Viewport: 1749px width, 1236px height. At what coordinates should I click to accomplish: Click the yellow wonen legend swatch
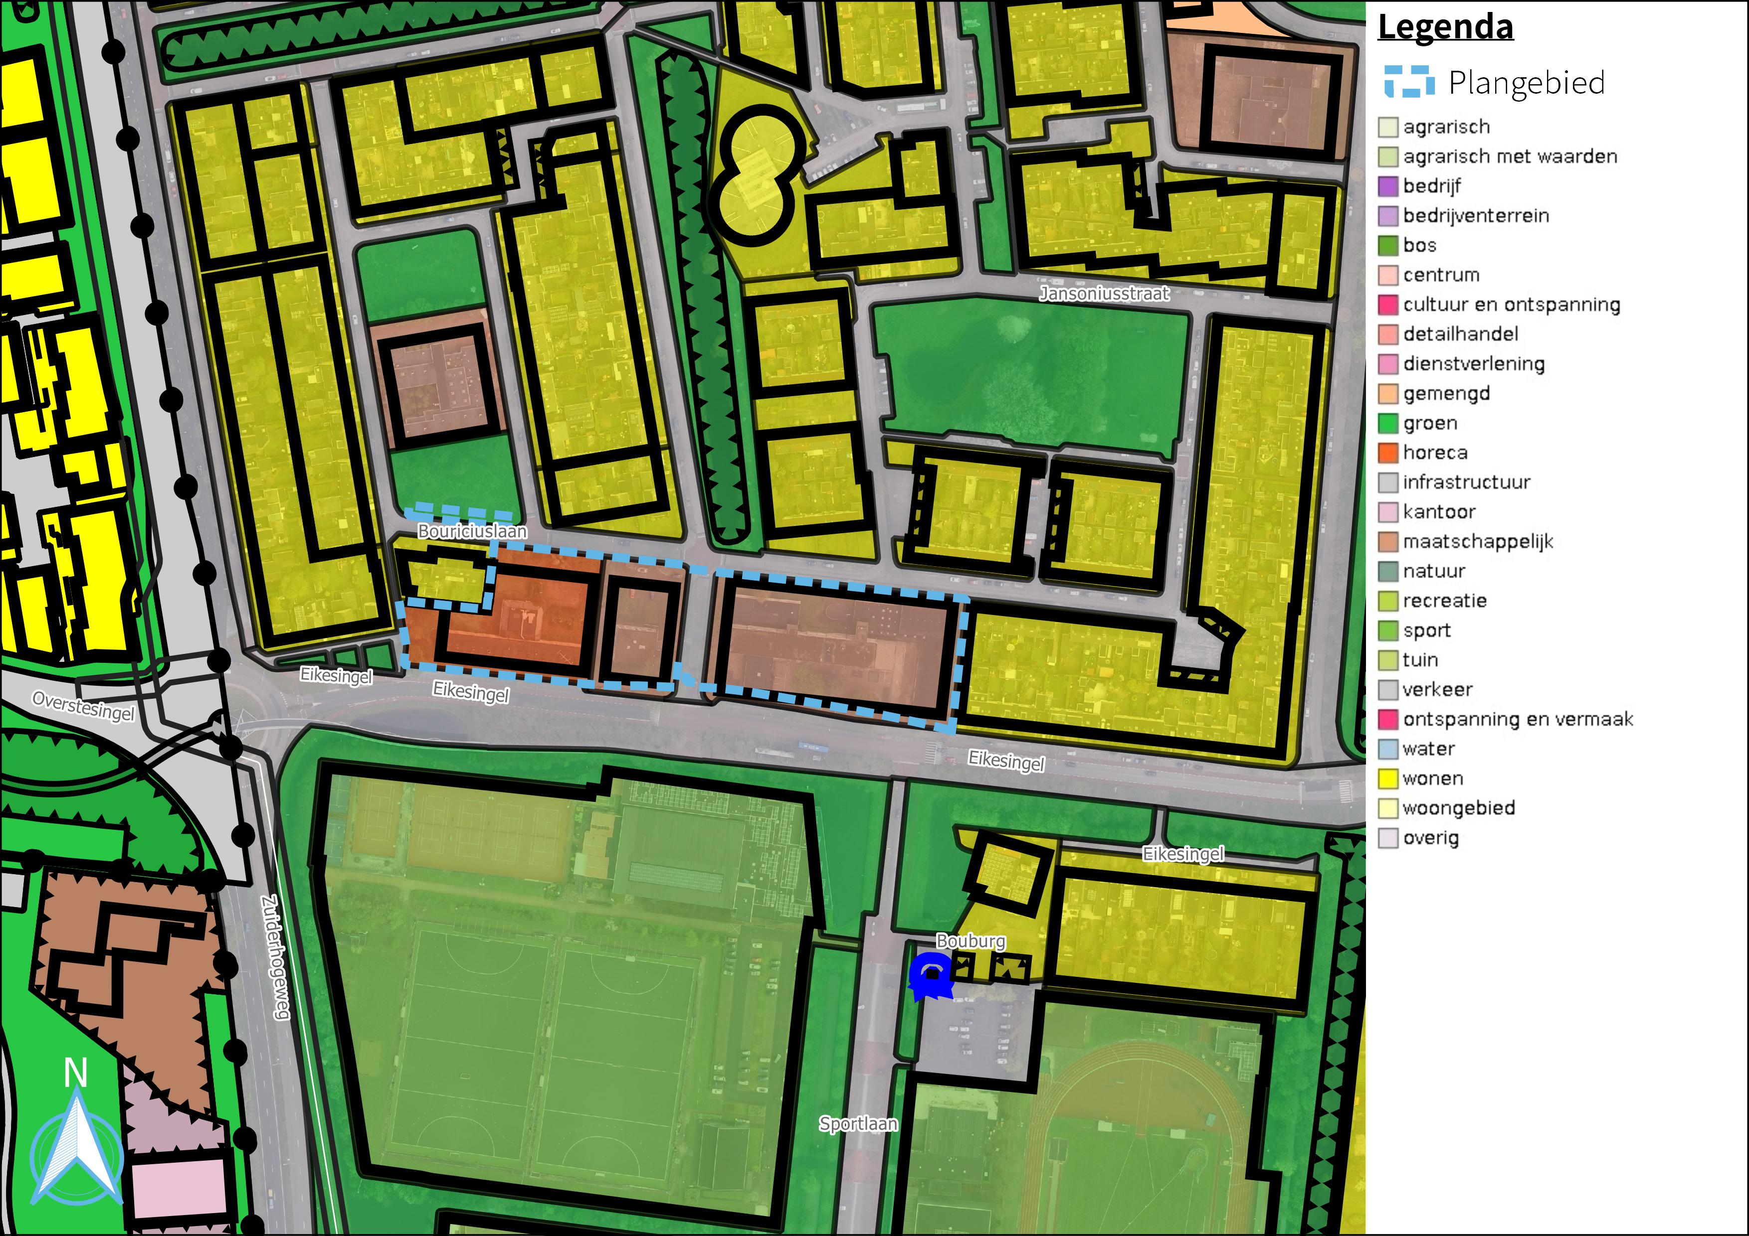coord(1388,778)
